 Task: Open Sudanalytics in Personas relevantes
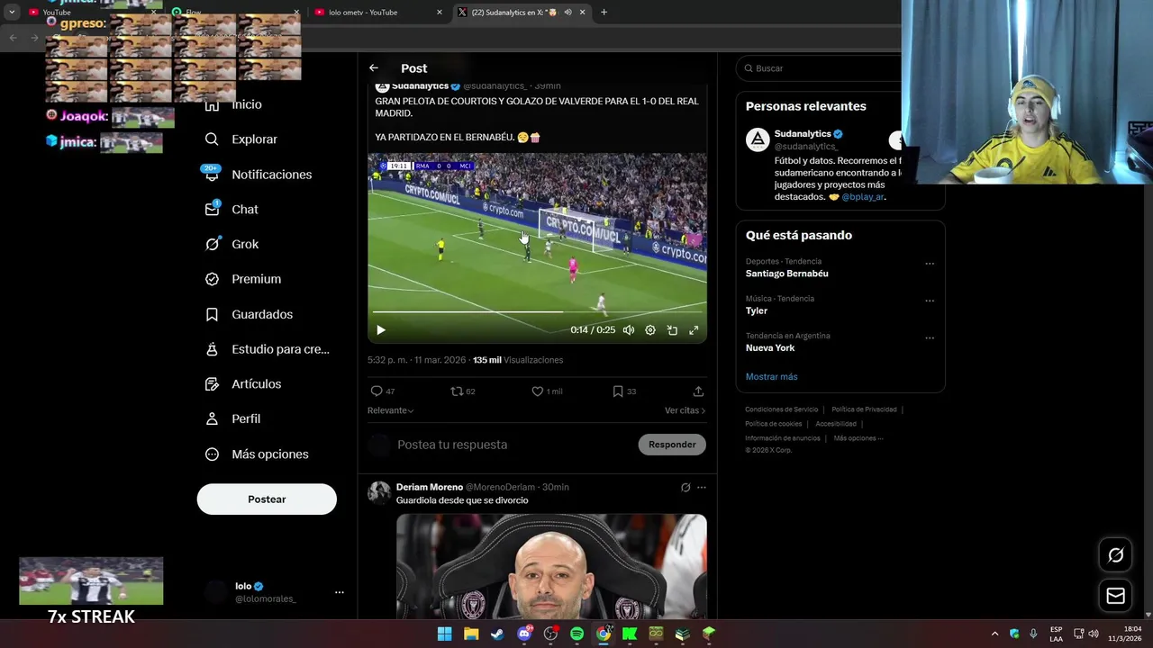[x=803, y=134]
